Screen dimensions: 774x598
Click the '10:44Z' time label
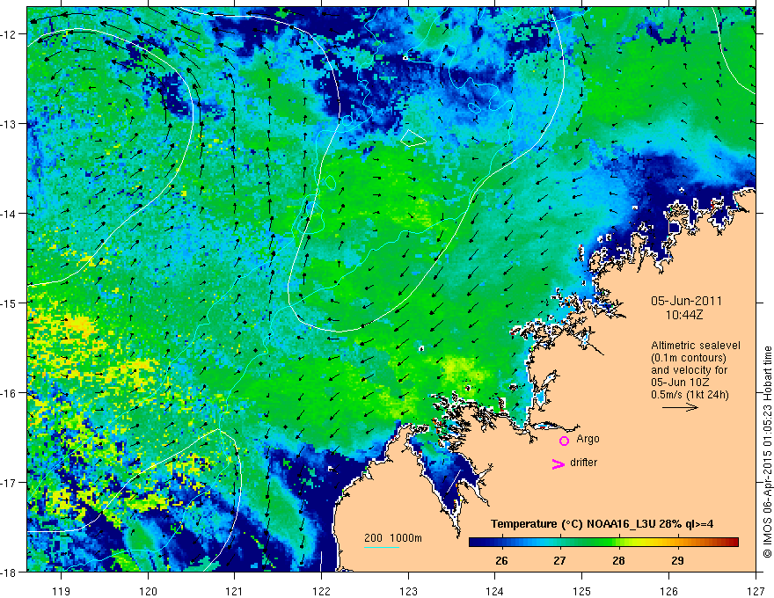[x=683, y=315]
